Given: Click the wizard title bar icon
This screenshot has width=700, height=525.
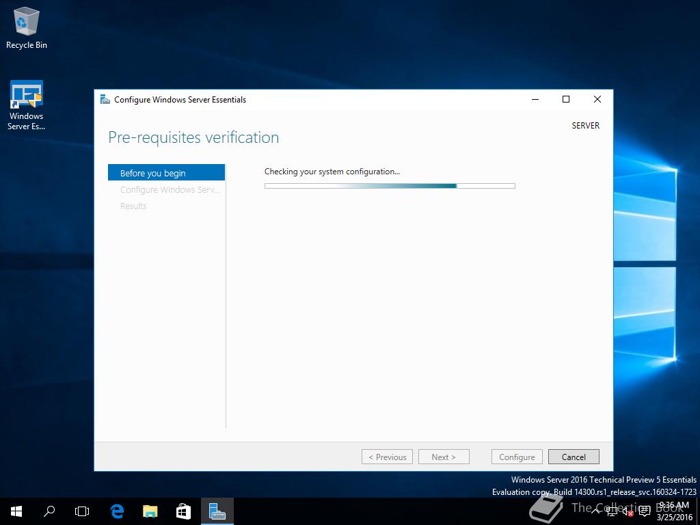Looking at the screenshot, I should [105, 99].
